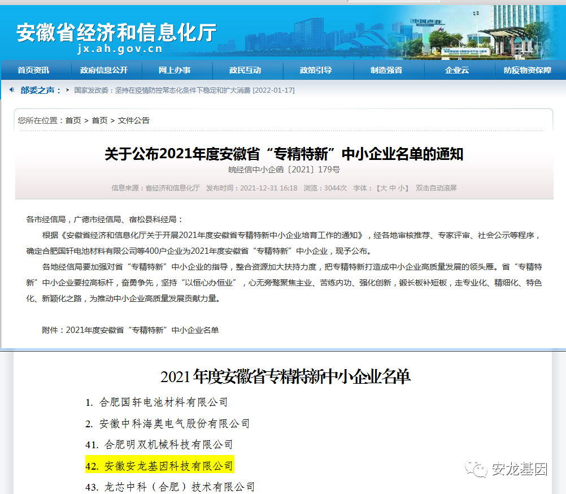Viewport: 566px width, 494px height.
Task: Open the 政府信息公开 navigation tab
Action: click(104, 70)
